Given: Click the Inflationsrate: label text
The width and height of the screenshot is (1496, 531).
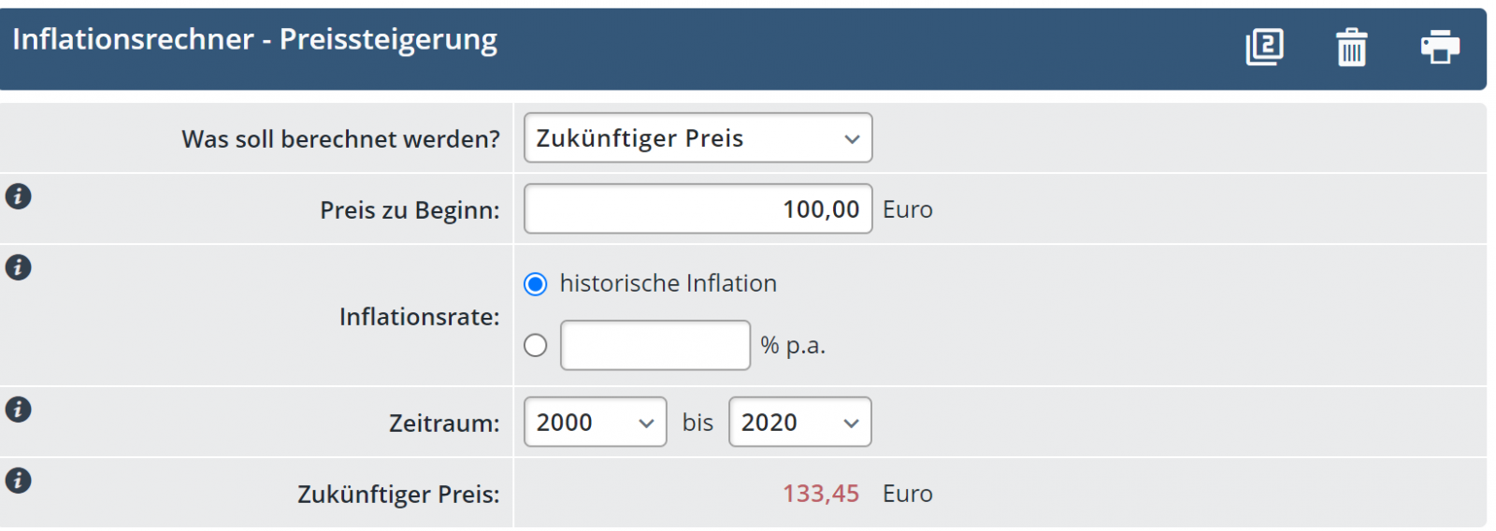Looking at the screenshot, I should [419, 317].
